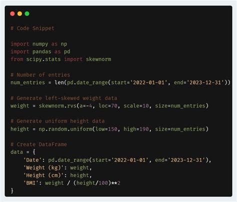Click the green maximize dot
The image size is (237, 202).
[x=27, y=13]
